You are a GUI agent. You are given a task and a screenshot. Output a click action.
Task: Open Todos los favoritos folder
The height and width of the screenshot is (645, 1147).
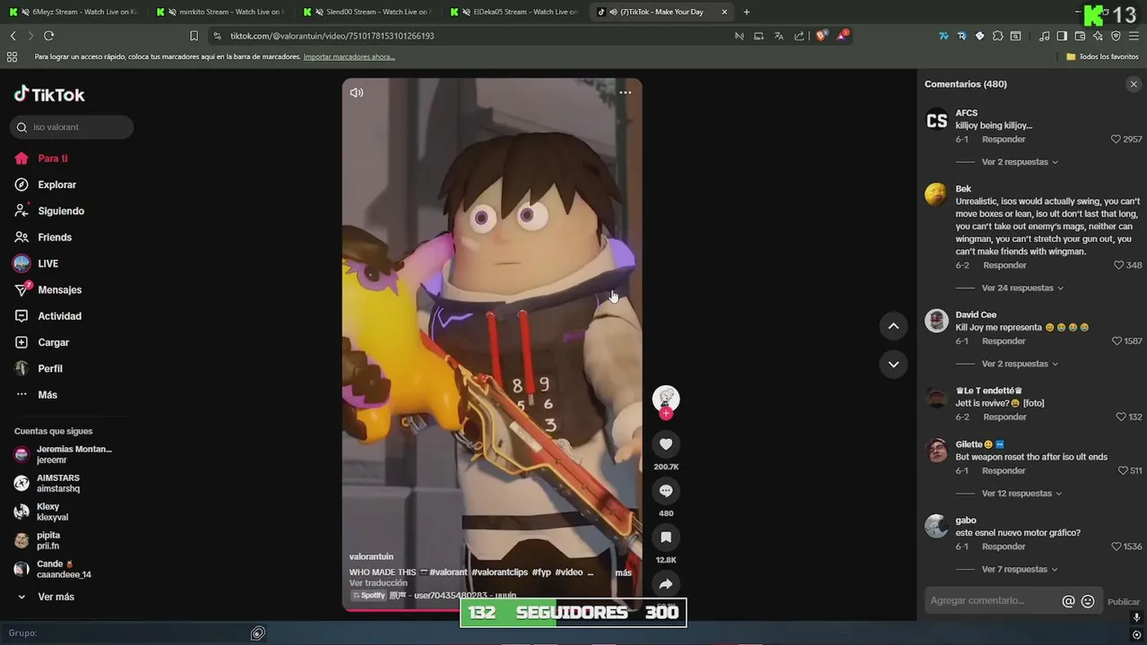[x=1102, y=56]
